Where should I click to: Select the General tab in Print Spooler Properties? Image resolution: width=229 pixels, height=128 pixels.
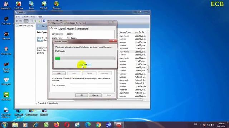pyautogui.click(x=54, y=28)
